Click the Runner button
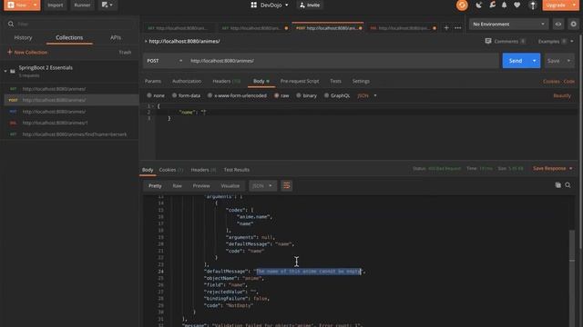Viewport: 583px width, 327px height. 82,5
